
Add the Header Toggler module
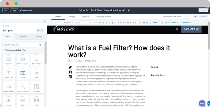coord(9,87)
